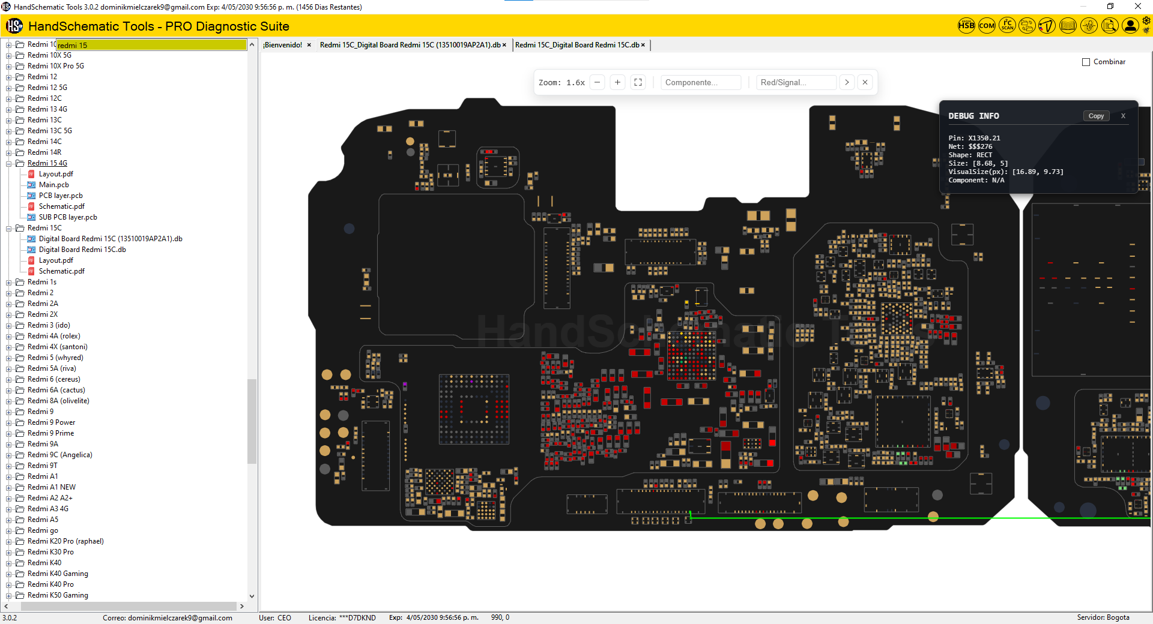Zoom out with the minus button

[x=597, y=83]
